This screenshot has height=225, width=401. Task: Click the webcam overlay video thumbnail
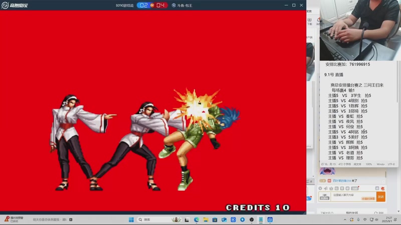tap(360, 30)
